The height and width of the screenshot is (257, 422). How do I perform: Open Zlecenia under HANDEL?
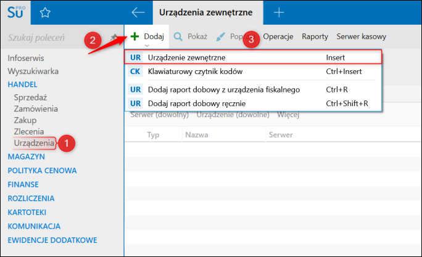[x=29, y=131]
